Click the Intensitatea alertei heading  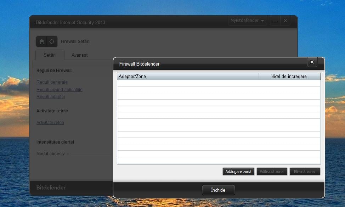[55, 142]
